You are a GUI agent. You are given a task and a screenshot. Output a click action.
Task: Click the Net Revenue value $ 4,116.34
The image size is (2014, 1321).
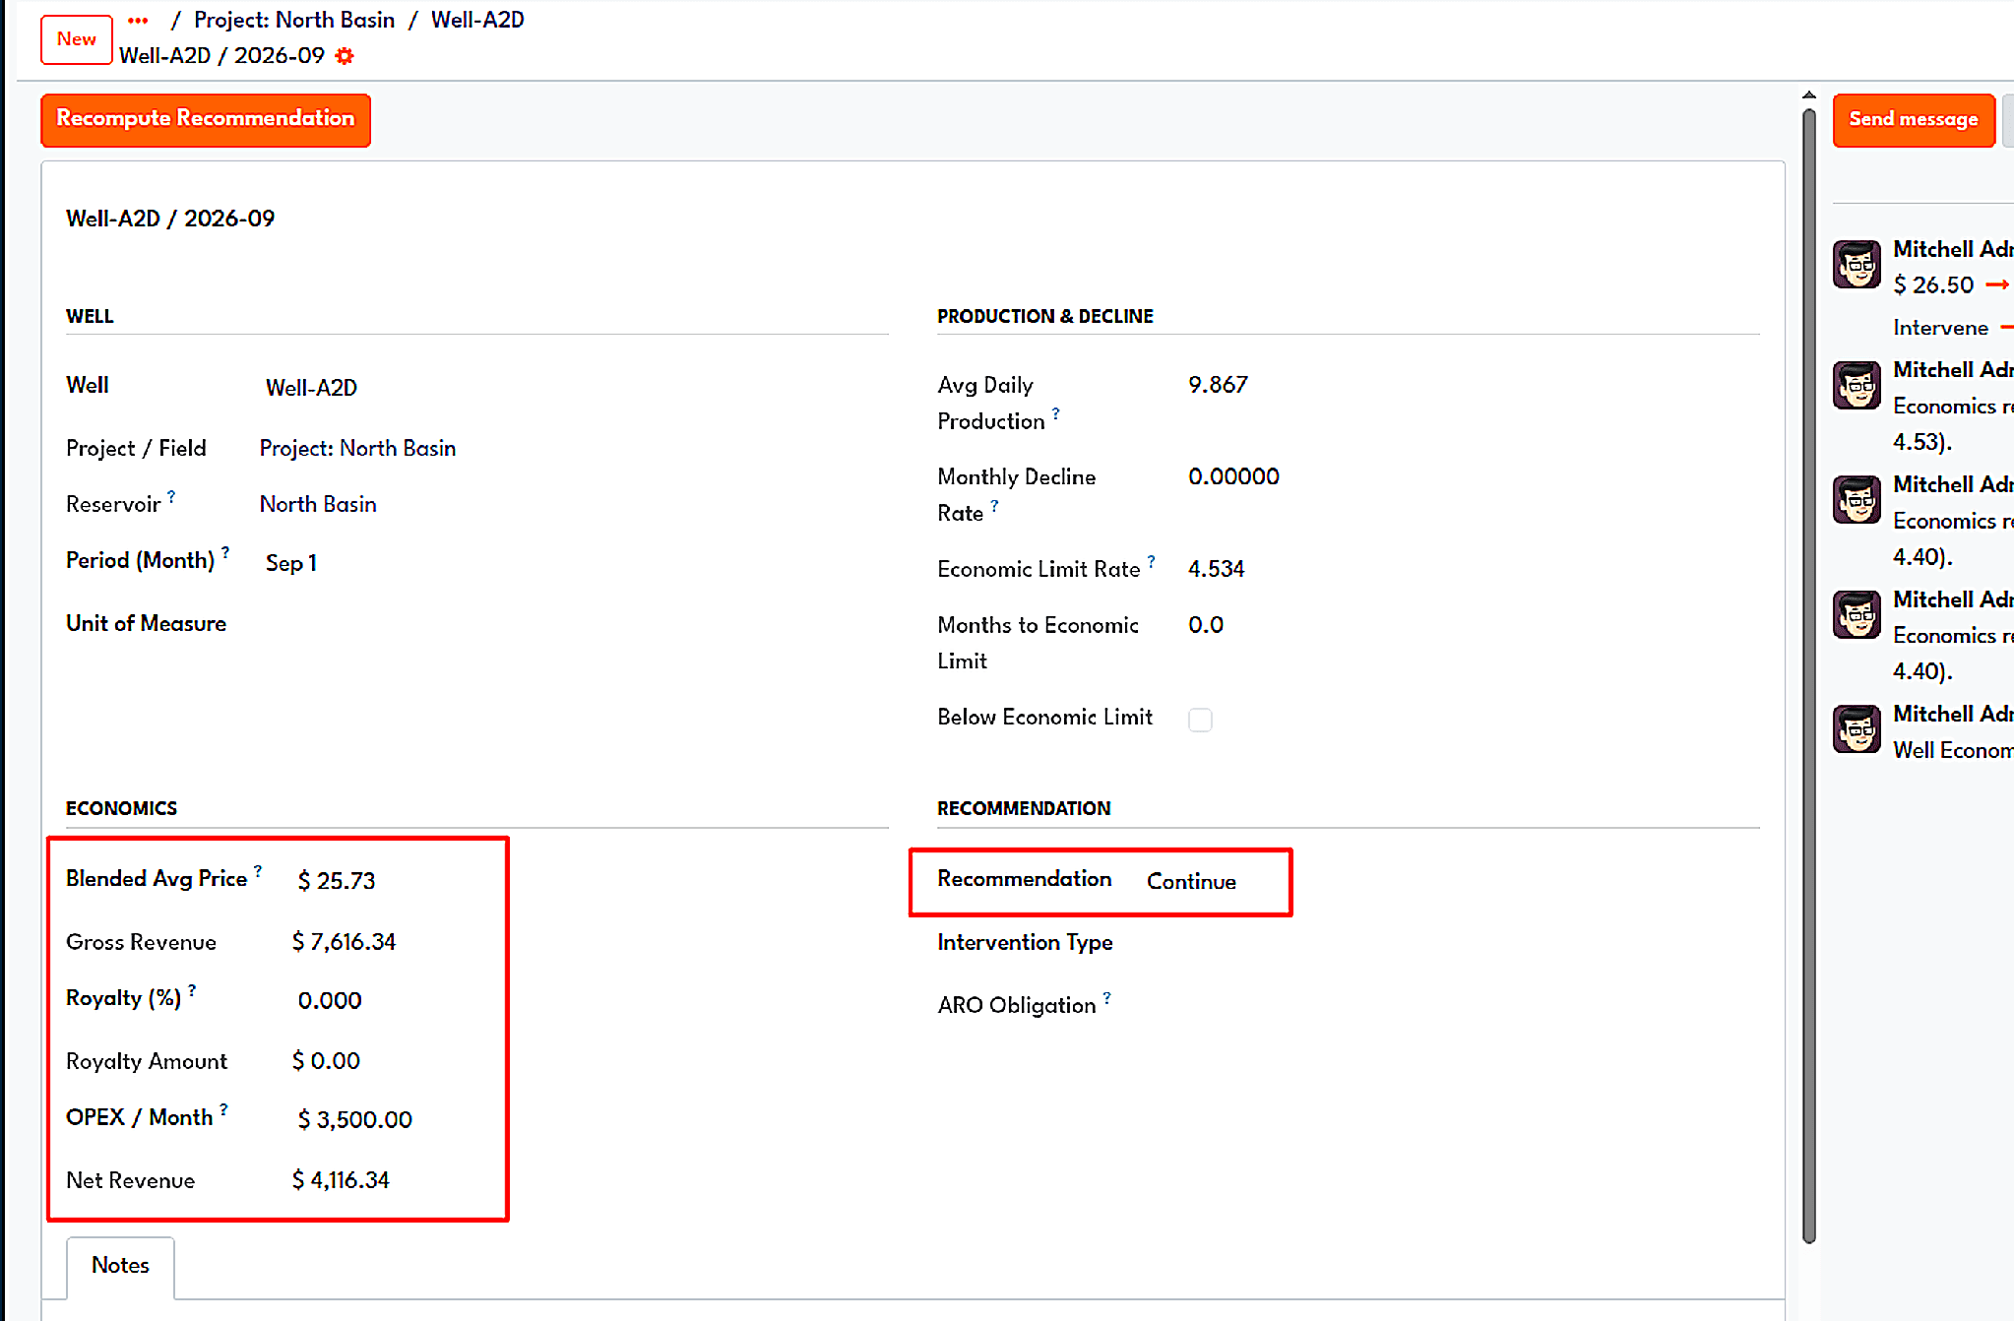click(x=341, y=1180)
